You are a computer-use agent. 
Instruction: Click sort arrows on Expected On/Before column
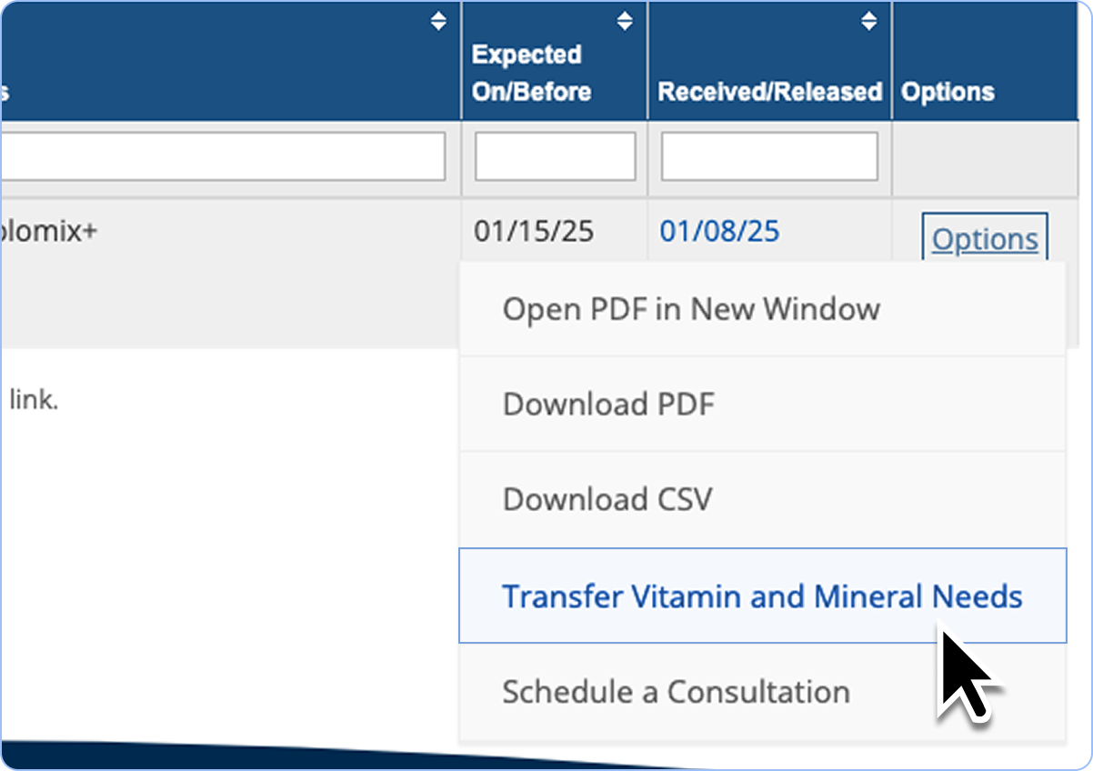tap(624, 21)
